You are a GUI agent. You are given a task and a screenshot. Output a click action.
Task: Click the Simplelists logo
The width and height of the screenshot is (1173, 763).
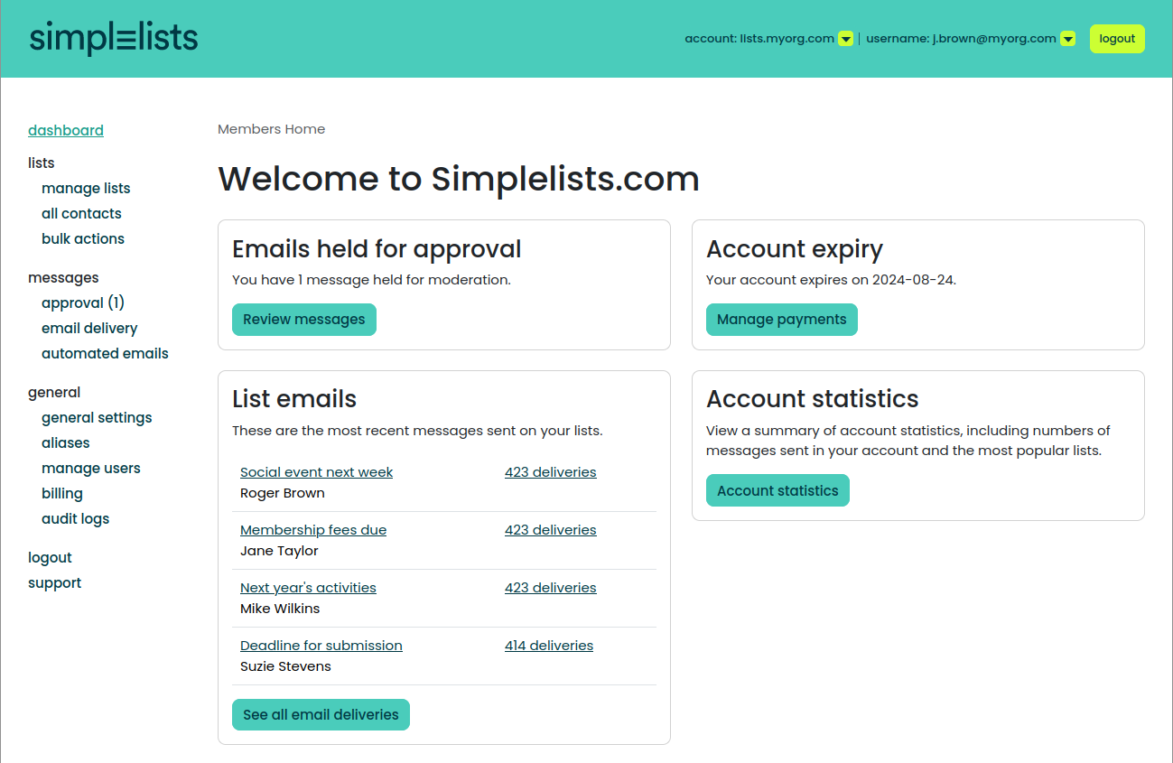(x=114, y=39)
